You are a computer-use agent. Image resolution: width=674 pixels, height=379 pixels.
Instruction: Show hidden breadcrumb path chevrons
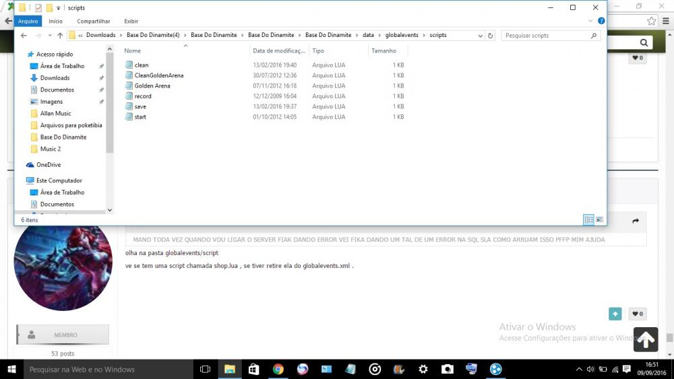80,35
